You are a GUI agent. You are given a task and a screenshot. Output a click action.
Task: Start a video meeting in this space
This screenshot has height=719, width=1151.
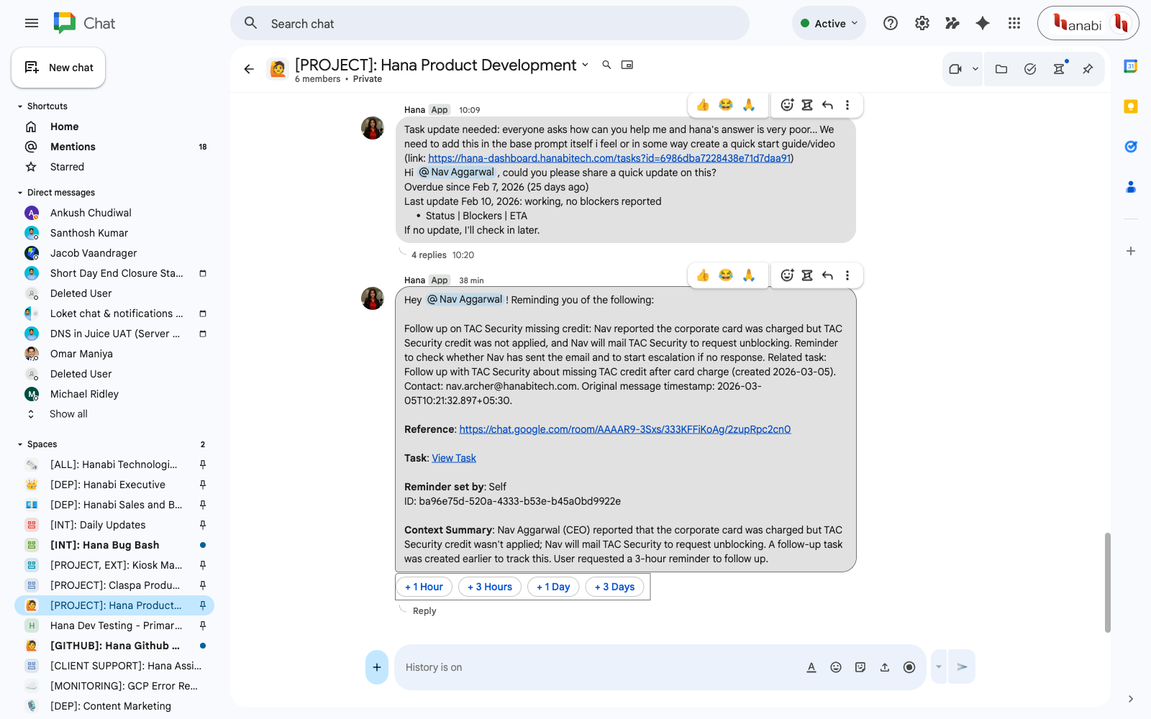click(955, 69)
